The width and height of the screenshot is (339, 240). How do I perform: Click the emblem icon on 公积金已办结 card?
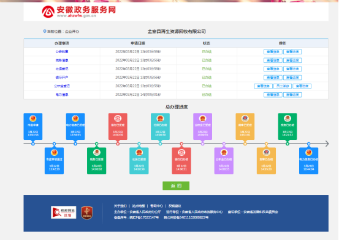coord(224,153)
